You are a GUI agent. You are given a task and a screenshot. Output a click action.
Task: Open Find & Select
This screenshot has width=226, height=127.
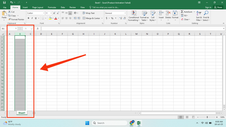pos(206,16)
